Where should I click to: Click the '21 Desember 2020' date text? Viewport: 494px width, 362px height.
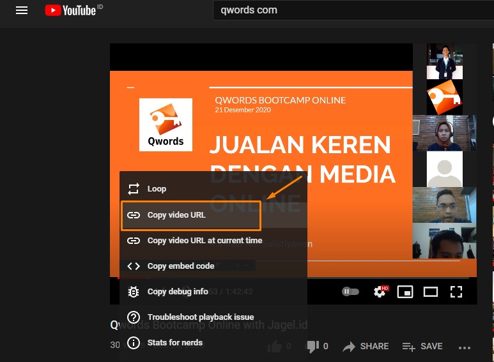pos(243,110)
